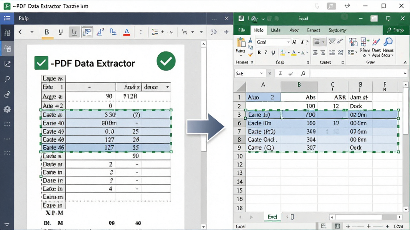Screen dimensions: 410x230
Task: Open the font name dropdown in Excel
Action: [288, 42]
